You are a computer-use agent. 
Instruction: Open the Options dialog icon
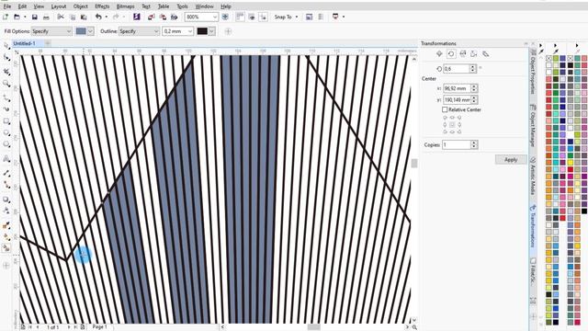pos(309,17)
